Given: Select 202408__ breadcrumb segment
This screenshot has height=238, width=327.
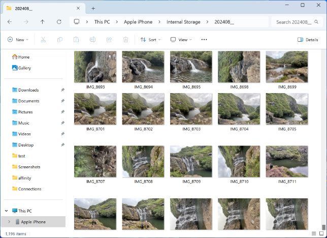Looking at the screenshot, I should pyautogui.click(x=224, y=22).
